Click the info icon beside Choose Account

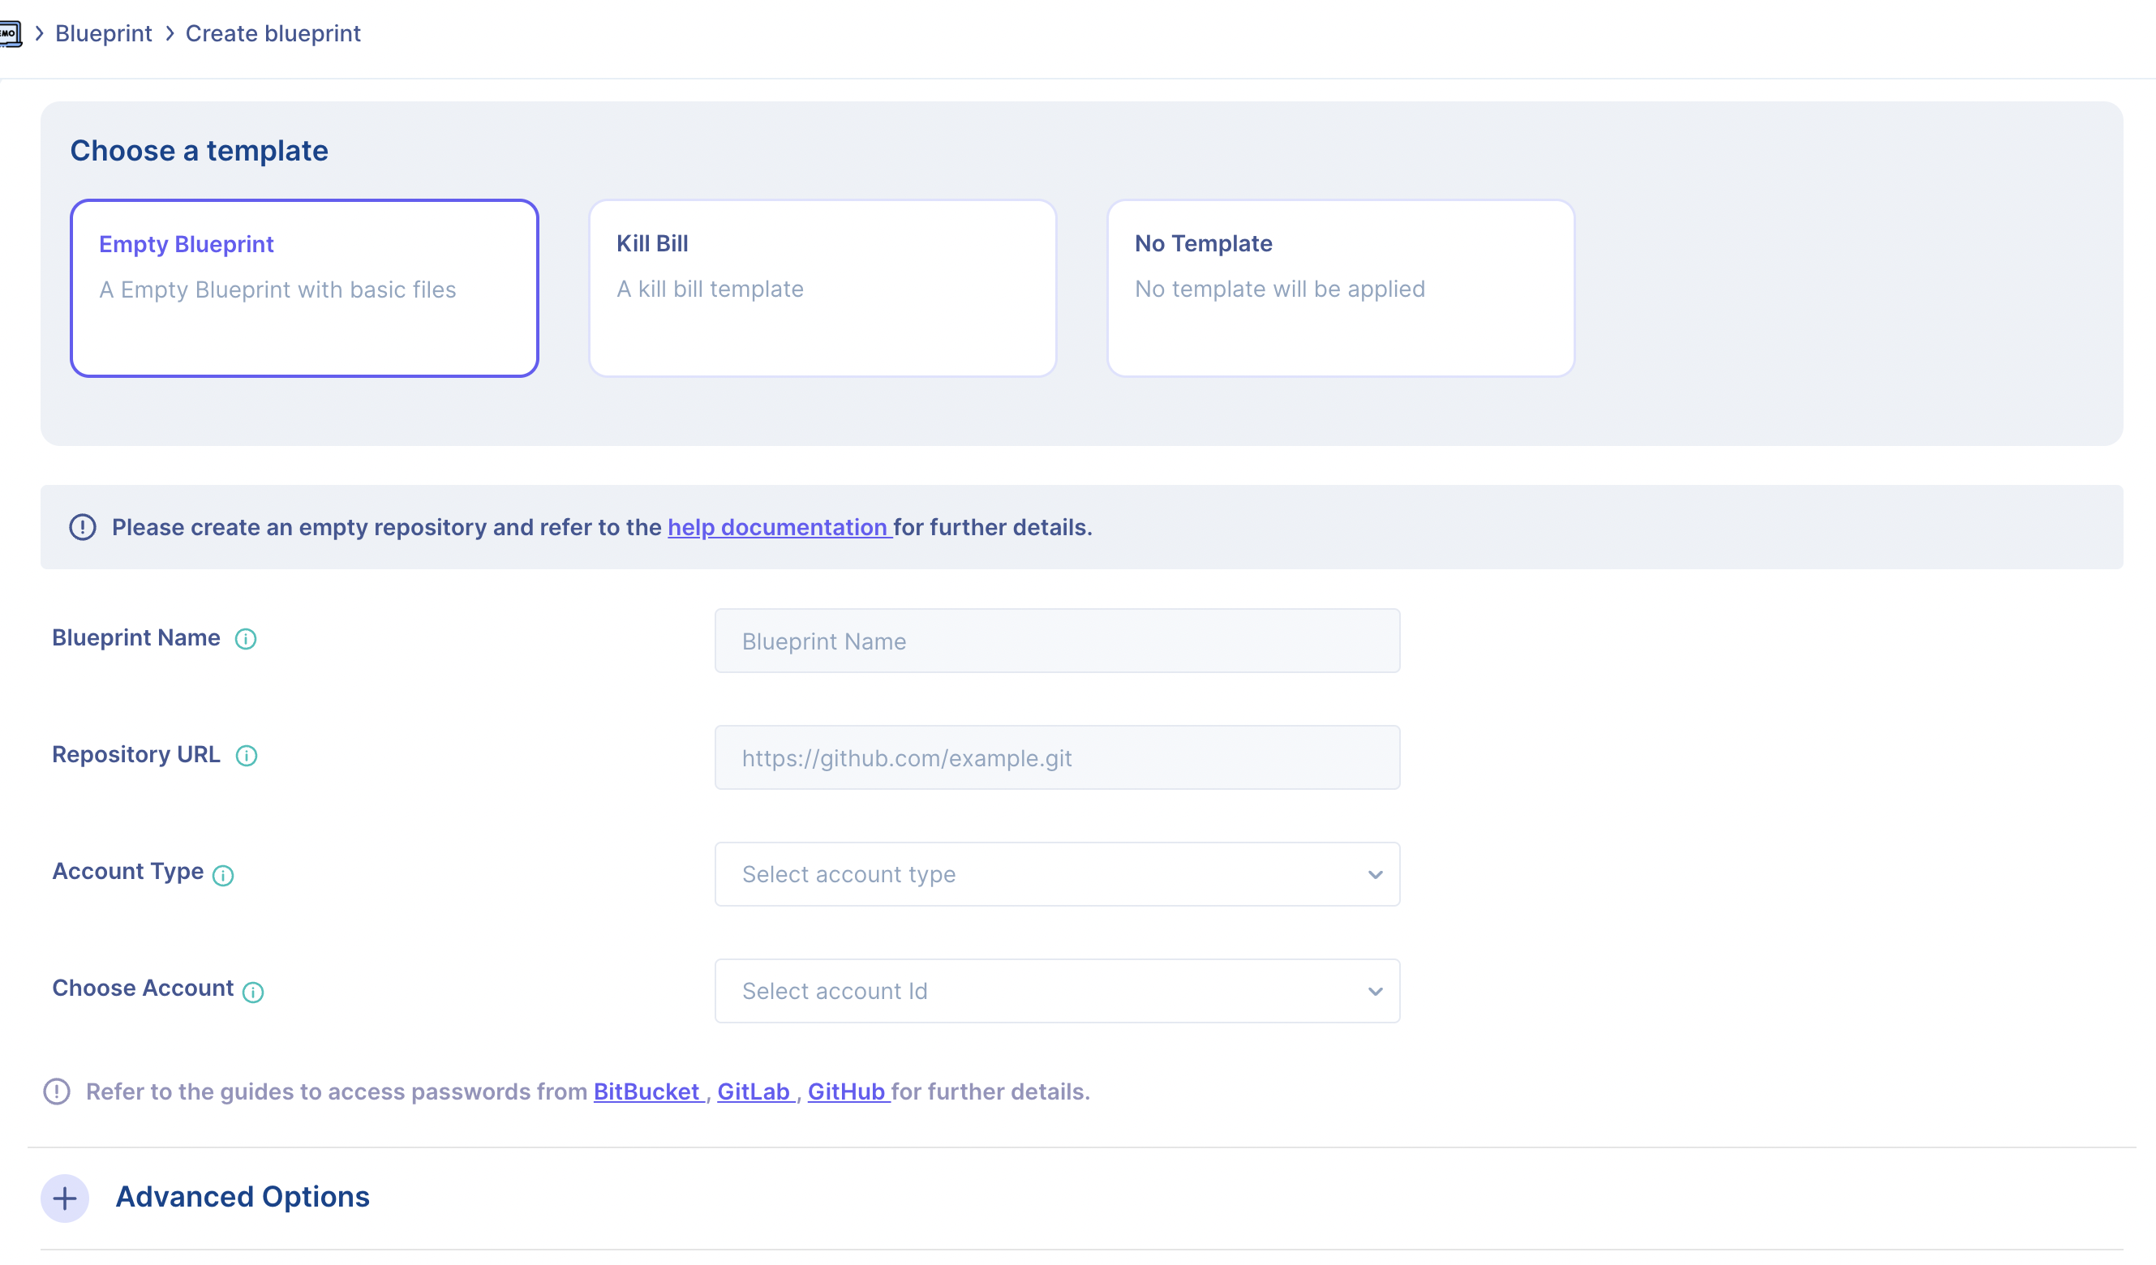253,993
